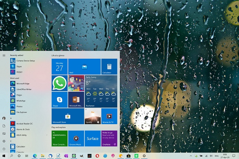Open Skype under Recently added
The image size is (239, 159).
29,67
